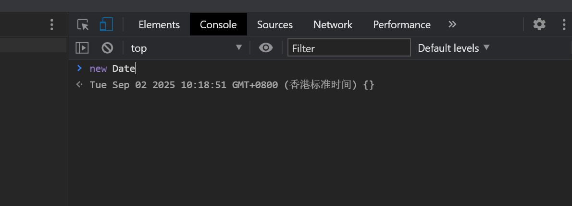Switch to the Elements tab
The image size is (572, 206).
pyautogui.click(x=159, y=25)
